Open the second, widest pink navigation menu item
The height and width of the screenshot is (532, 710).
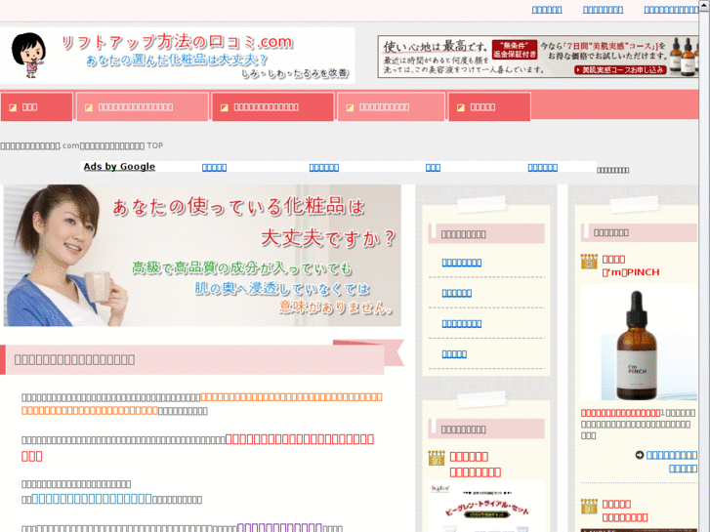click(x=143, y=106)
